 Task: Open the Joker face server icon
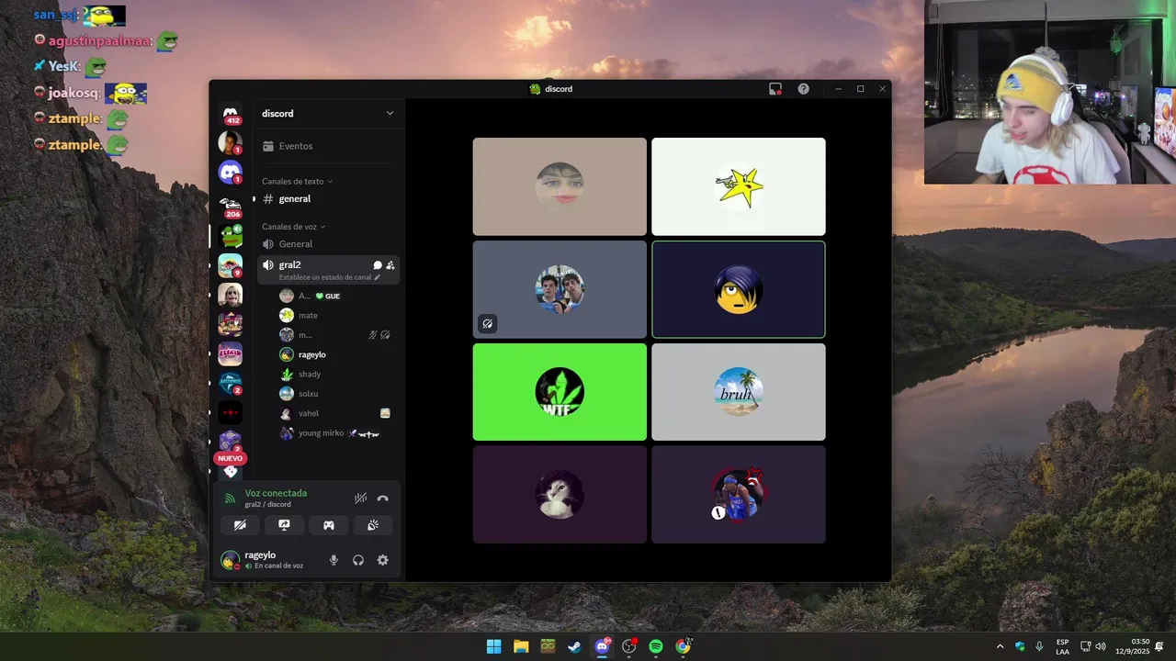[x=231, y=295]
